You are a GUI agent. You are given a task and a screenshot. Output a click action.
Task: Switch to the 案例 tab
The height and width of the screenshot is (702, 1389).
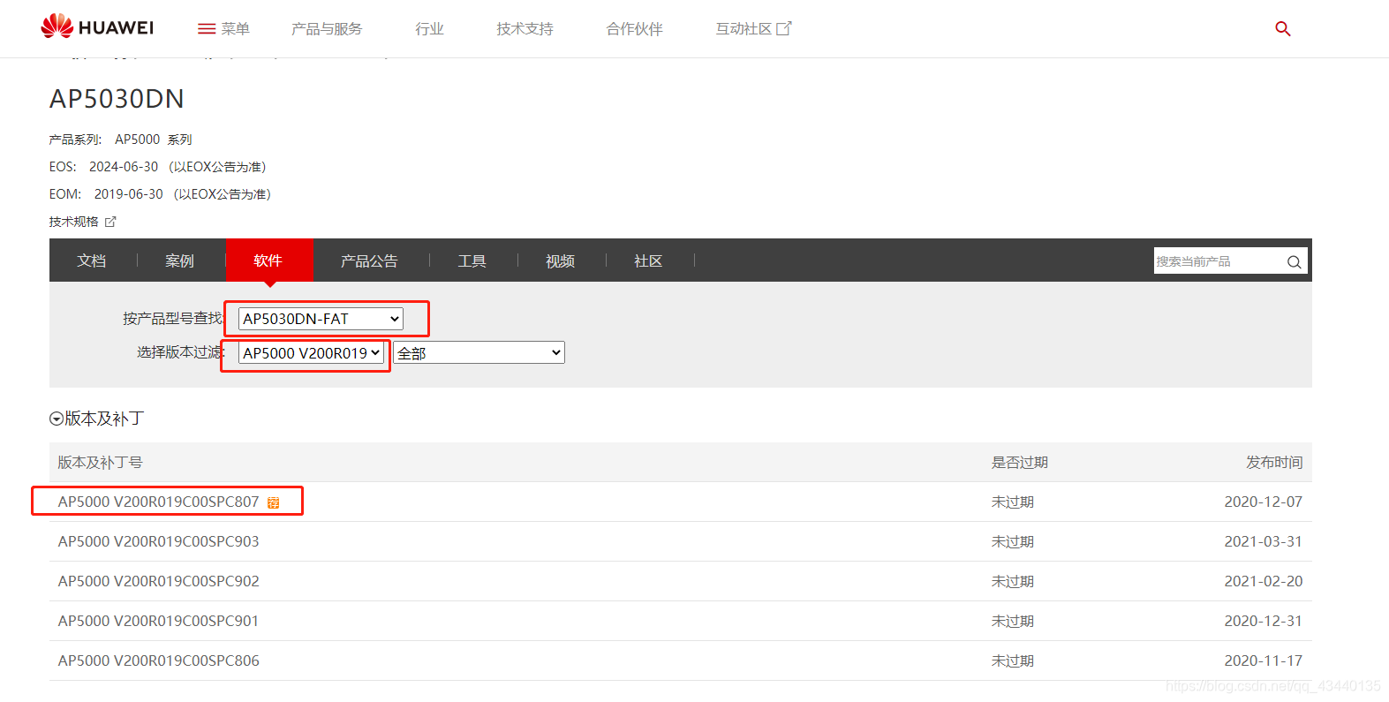pos(179,260)
